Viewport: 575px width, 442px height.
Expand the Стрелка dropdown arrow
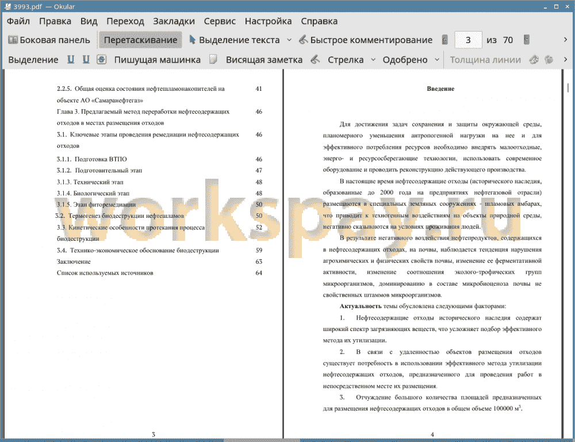pos(373,59)
